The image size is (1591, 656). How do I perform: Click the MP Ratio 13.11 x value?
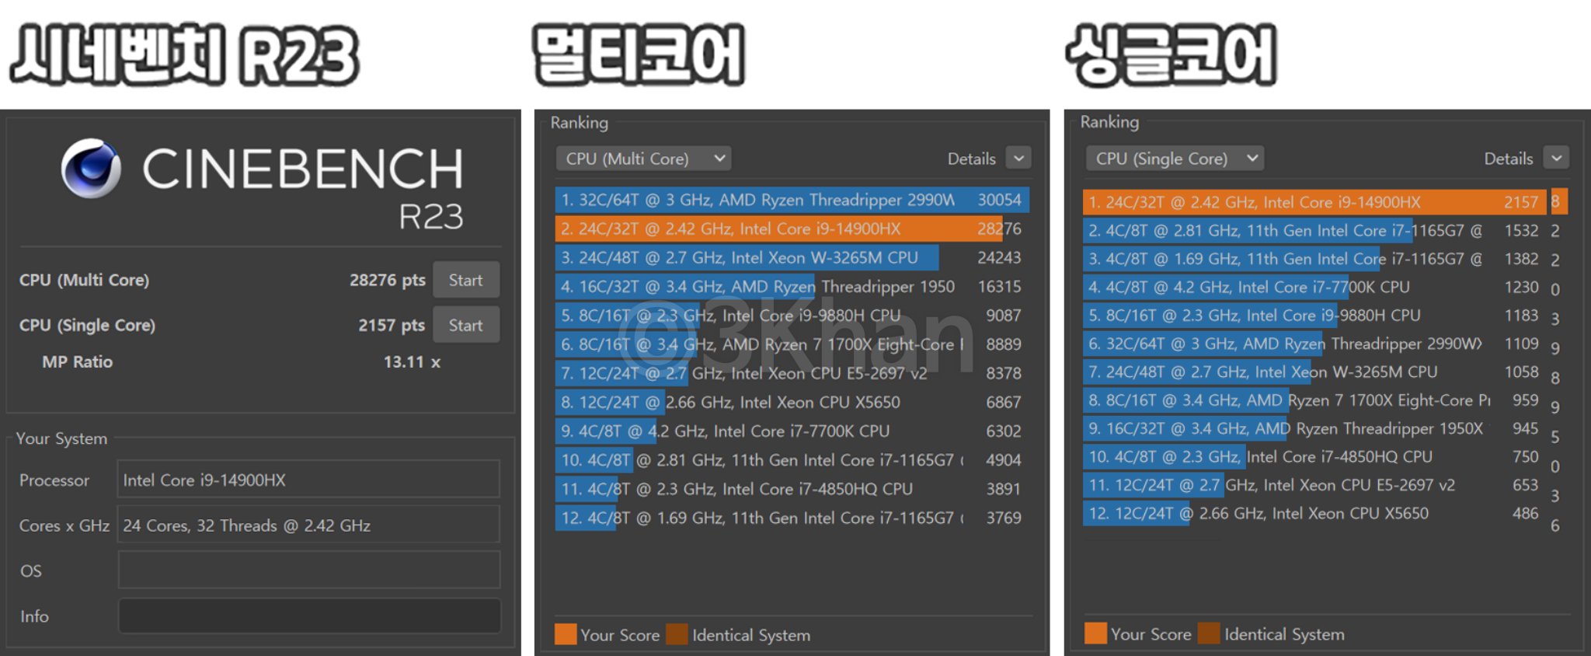[412, 361]
